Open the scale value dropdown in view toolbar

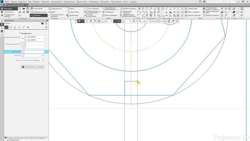[148, 21]
